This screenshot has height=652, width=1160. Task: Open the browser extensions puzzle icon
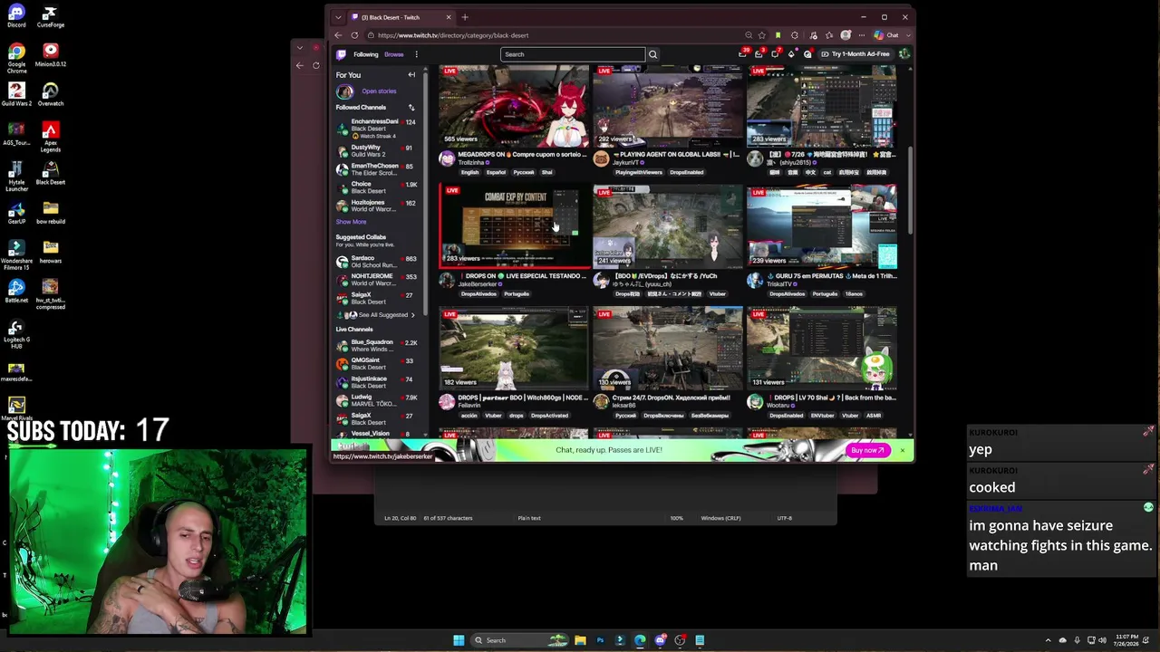click(x=795, y=35)
